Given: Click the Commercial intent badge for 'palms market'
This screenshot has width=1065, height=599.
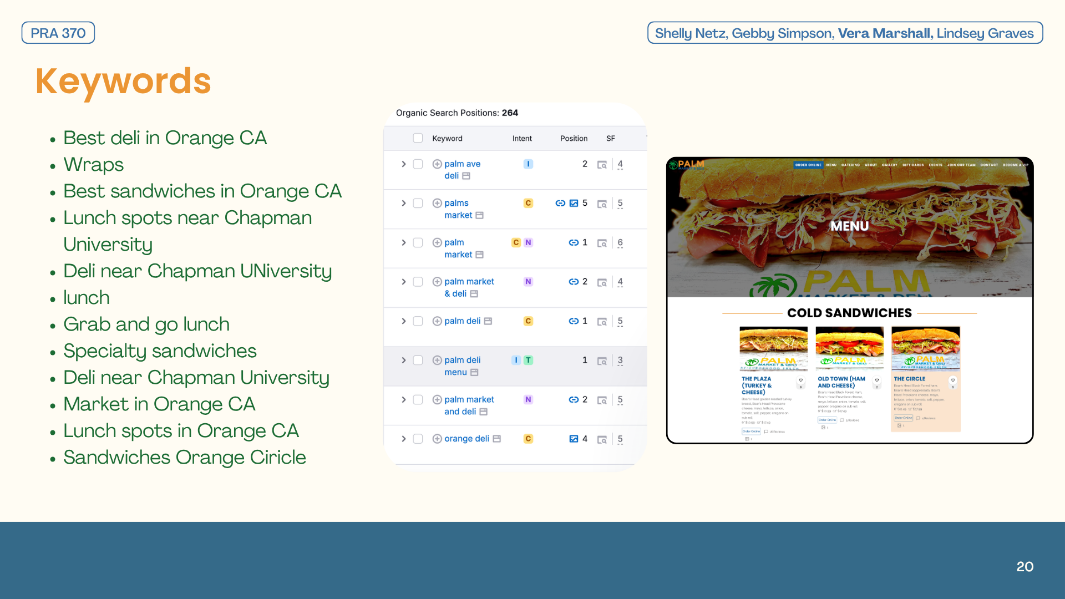Looking at the screenshot, I should [x=528, y=204].
